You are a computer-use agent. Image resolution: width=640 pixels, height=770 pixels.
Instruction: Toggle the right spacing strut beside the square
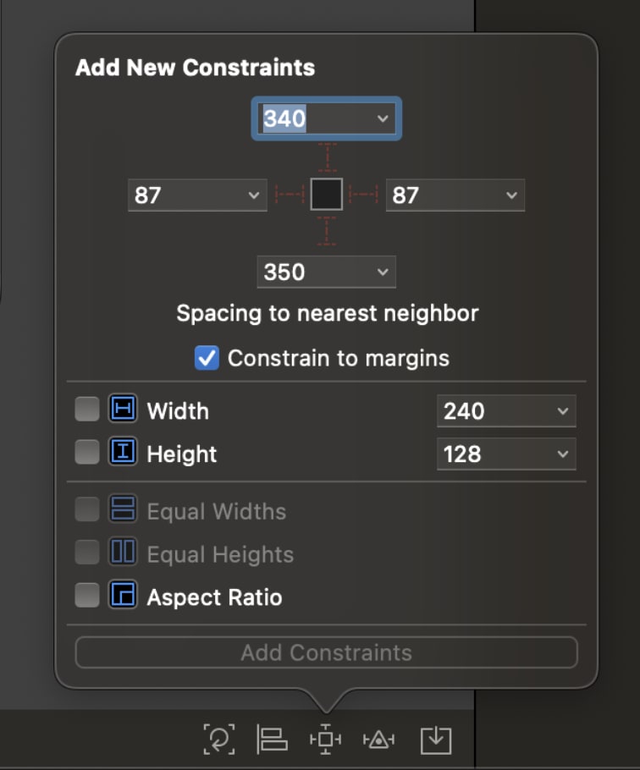[363, 195]
